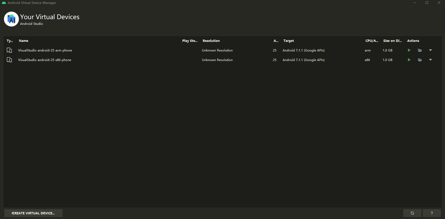Click the arm CPU cell
Screen dimensions: 445x219
pyautogui.click(x=368, y=50)
